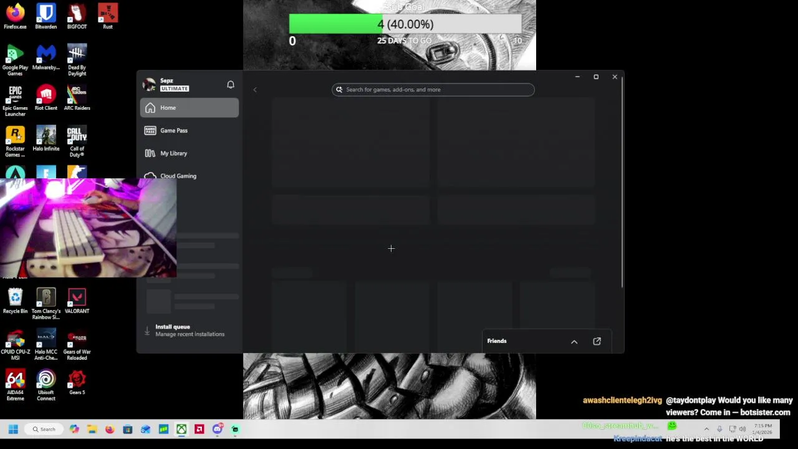Open My Library in the sidebar
This screenshot has height=449, width=798.
pos(190,153)
